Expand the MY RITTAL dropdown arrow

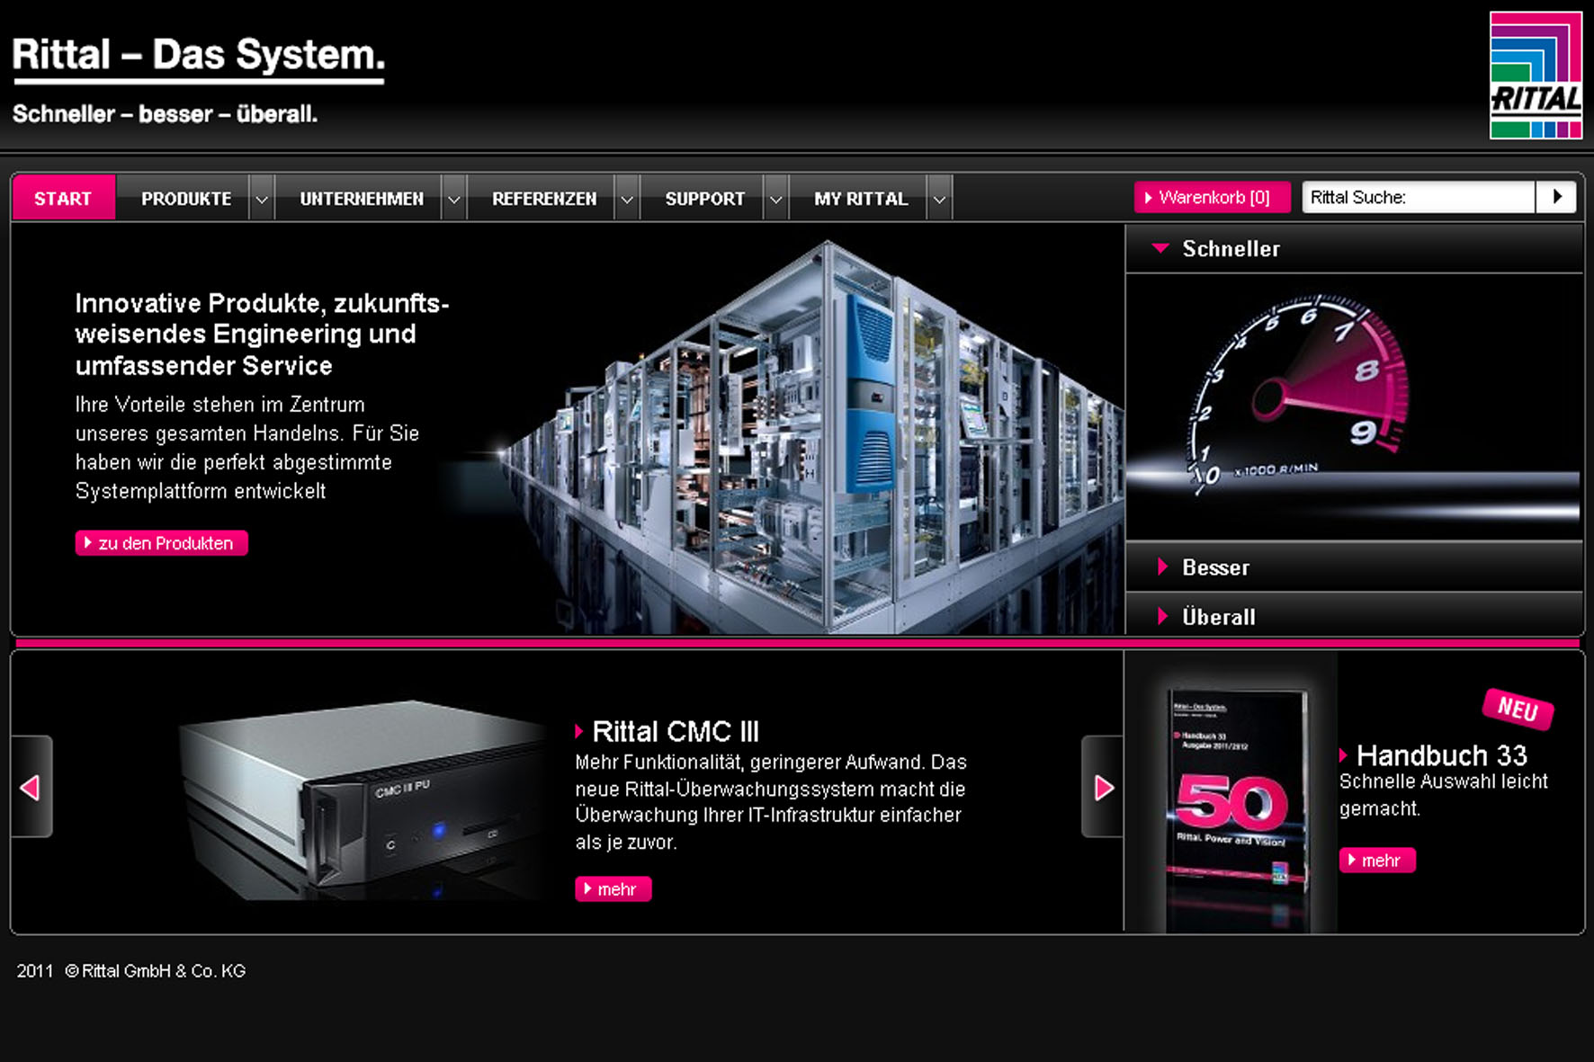coord(939,199)
